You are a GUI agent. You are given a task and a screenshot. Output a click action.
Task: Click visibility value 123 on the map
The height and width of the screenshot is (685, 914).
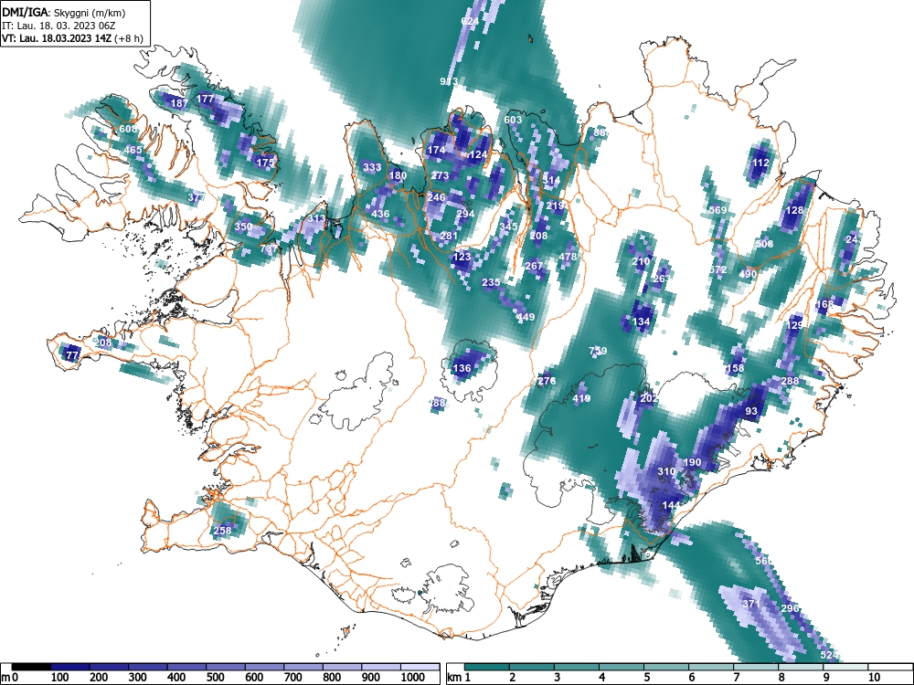[462, 257]
